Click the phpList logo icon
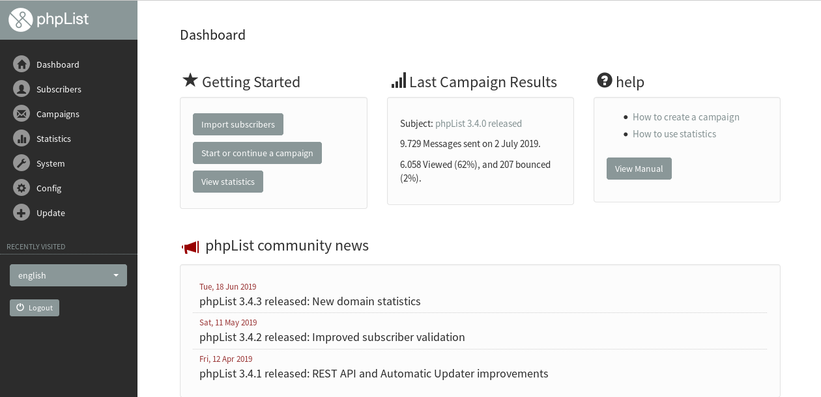This screenshot has width=821, height=397. tap(20, 20)
